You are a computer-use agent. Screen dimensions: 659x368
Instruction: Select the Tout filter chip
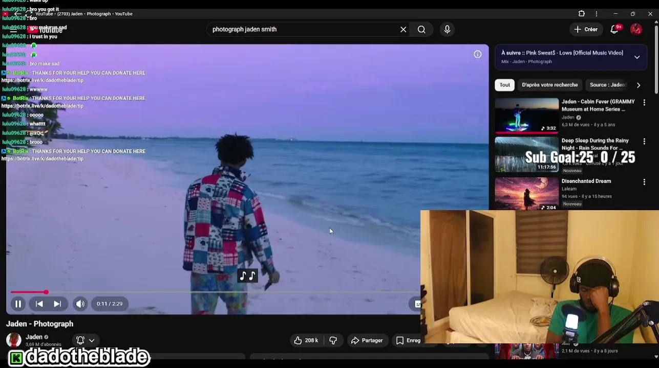(505, 85)
